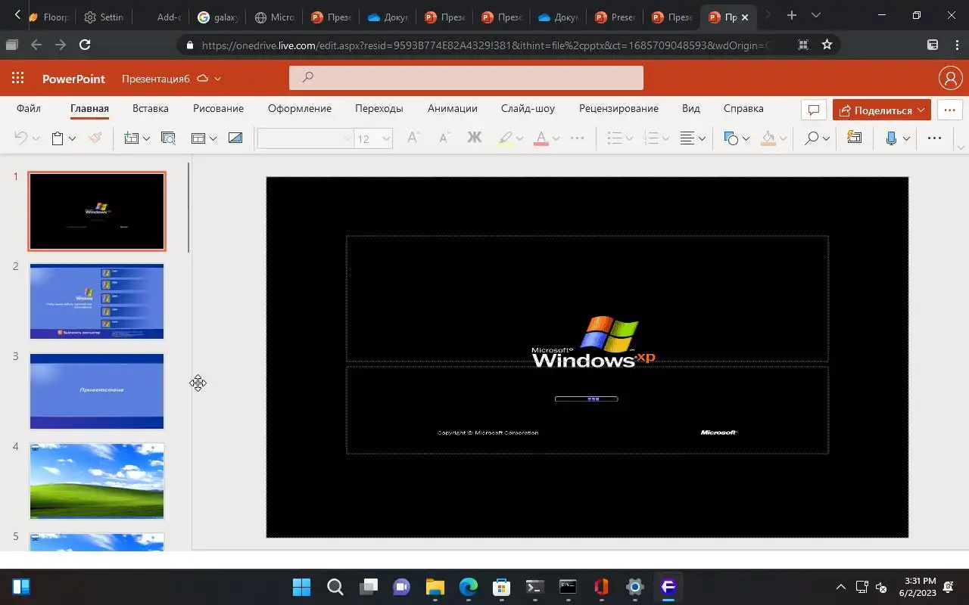Open File Explorer from taskbar
The image size is (969, 605).
(x=435, y=587)
